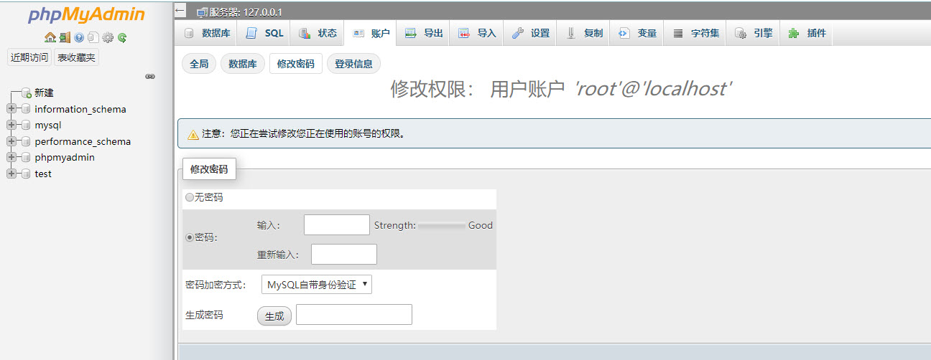The width and height of the screenshot is (931, 360).
Task: Select the 密码 radio button
Action: pyautogui.click(x=190, y=238)
